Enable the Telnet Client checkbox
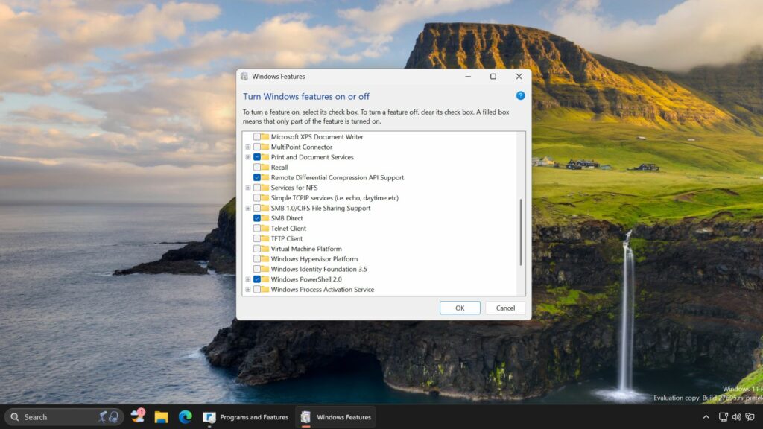The image size is (763, 429). click(x=256, y=228)
